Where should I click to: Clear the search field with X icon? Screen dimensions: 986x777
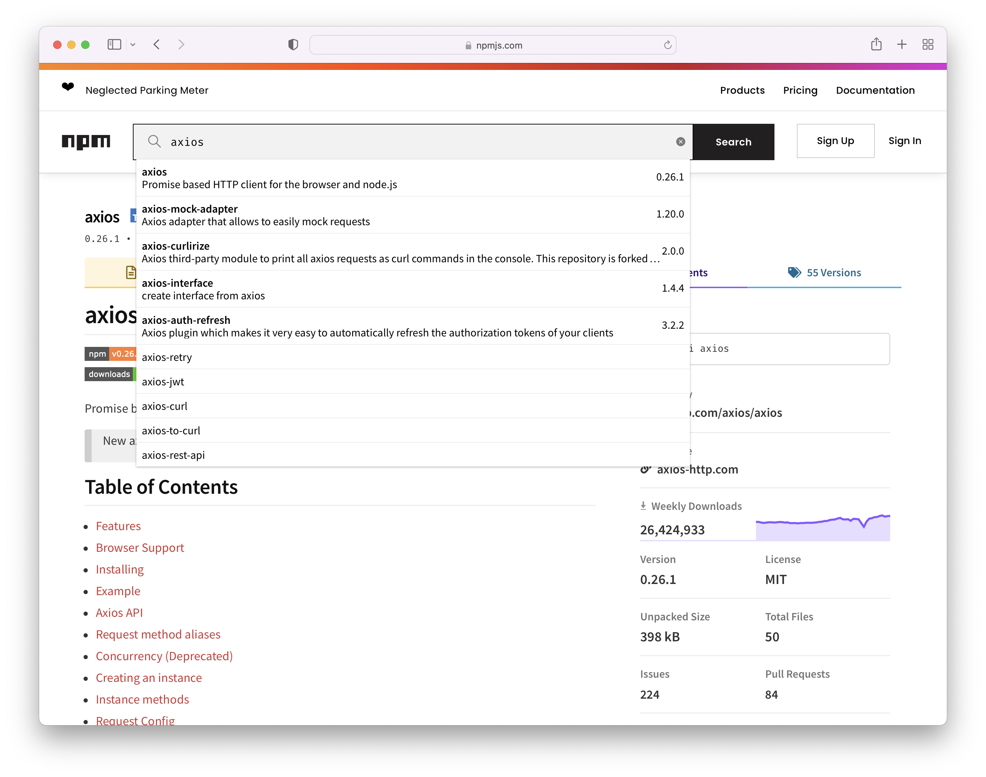(680, 142)
